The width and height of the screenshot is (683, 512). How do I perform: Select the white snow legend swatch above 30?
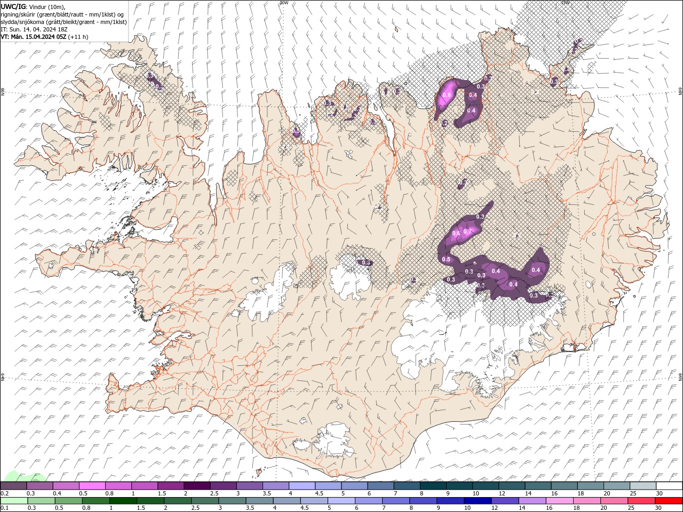pyautogui.click(x=669, y=486)
